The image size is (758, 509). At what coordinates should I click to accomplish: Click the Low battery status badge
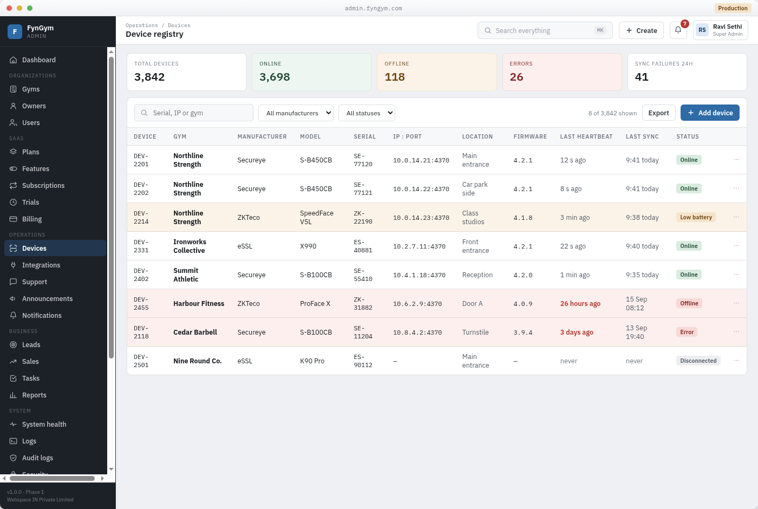[x=696, y=217]
